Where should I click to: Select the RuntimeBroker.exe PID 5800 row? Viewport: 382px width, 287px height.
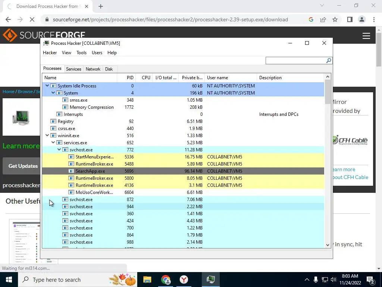(183, 178)
